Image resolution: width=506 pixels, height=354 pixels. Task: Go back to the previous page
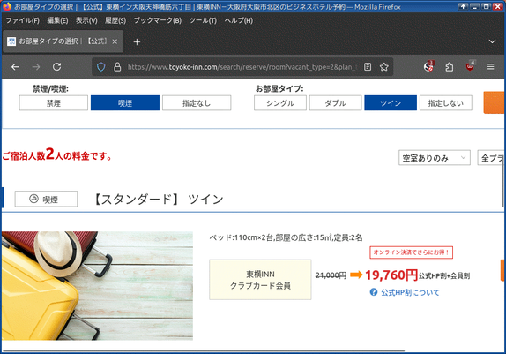click(15, 67)
